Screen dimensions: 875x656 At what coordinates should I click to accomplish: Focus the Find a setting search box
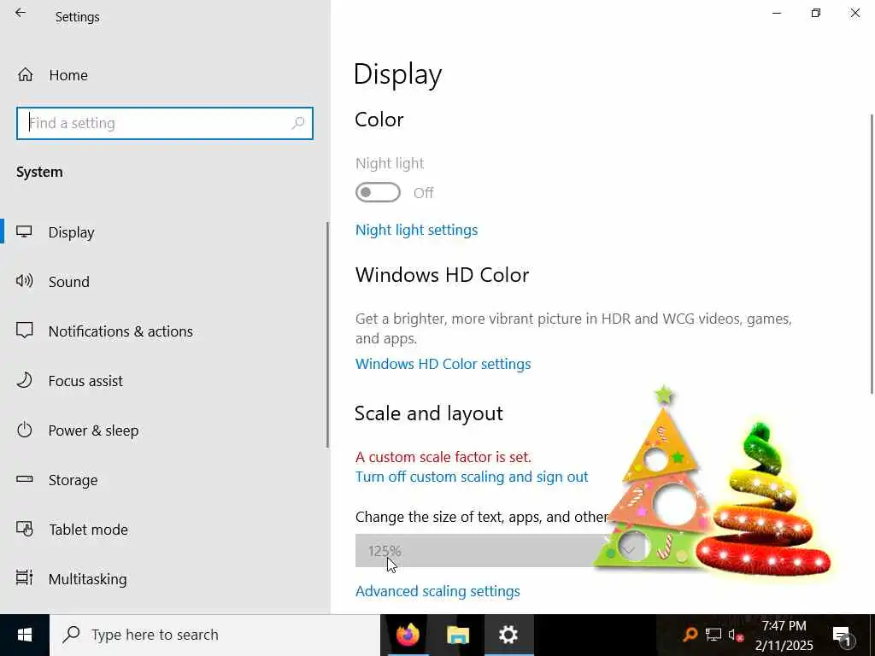(165, 123)
